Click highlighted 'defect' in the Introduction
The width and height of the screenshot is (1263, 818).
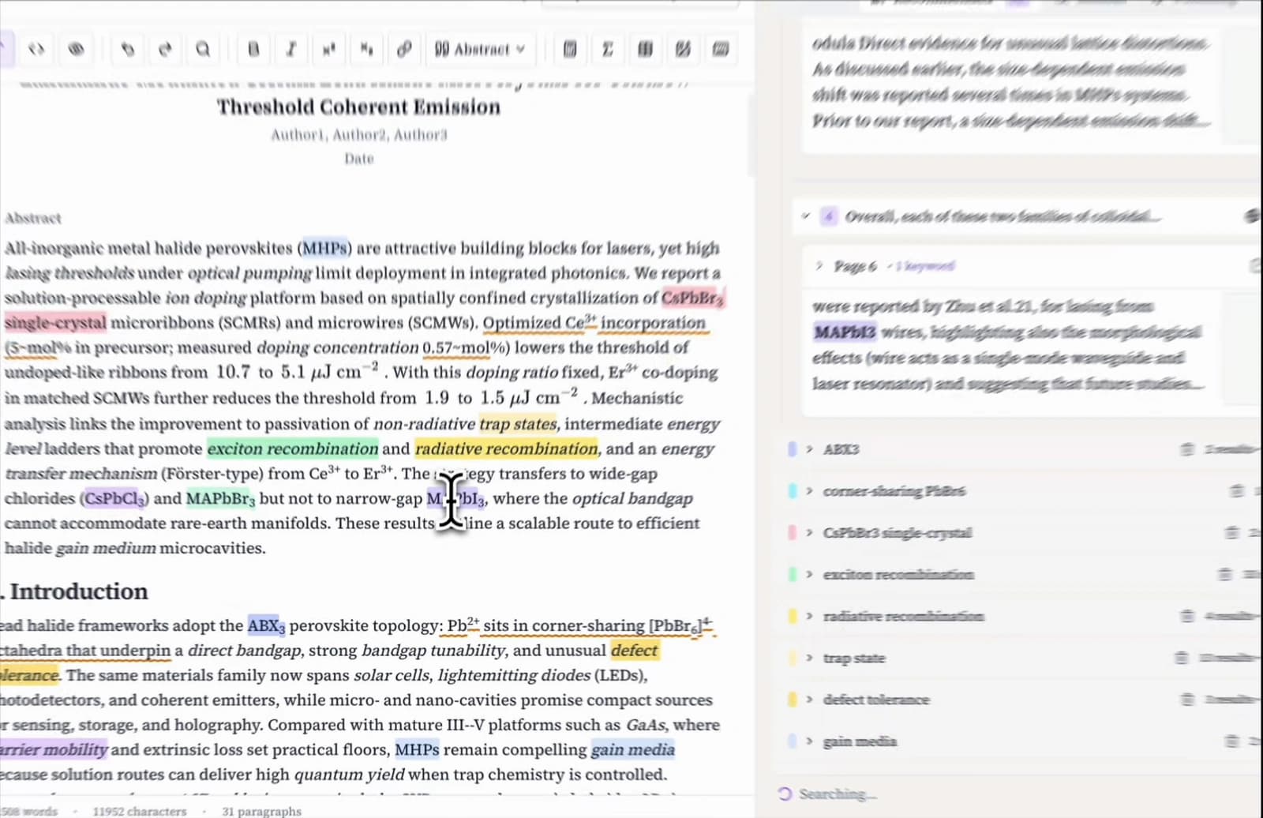tap(634, 650)
